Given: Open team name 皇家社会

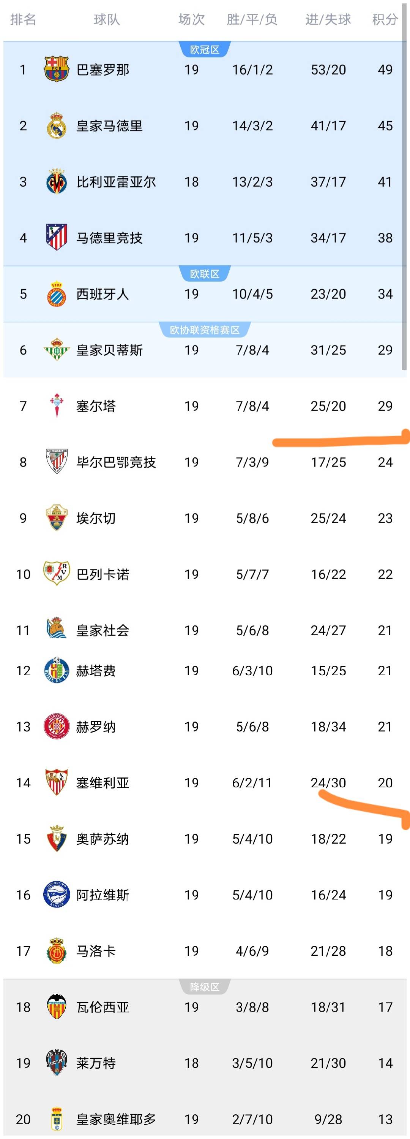Looking at the screenshot, I should (102, 630).
